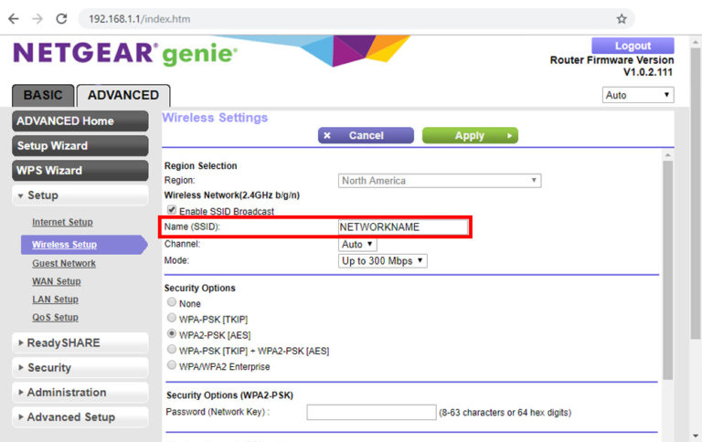
Task: Click the browser forward arrow
Action: coord(37,18)
